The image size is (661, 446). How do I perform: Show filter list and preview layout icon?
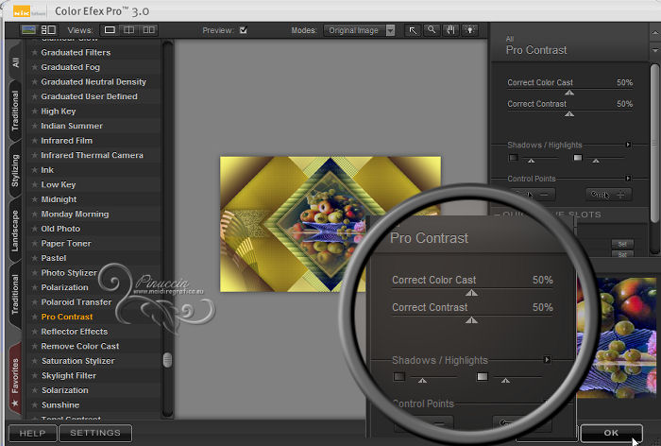click(48, 30)
